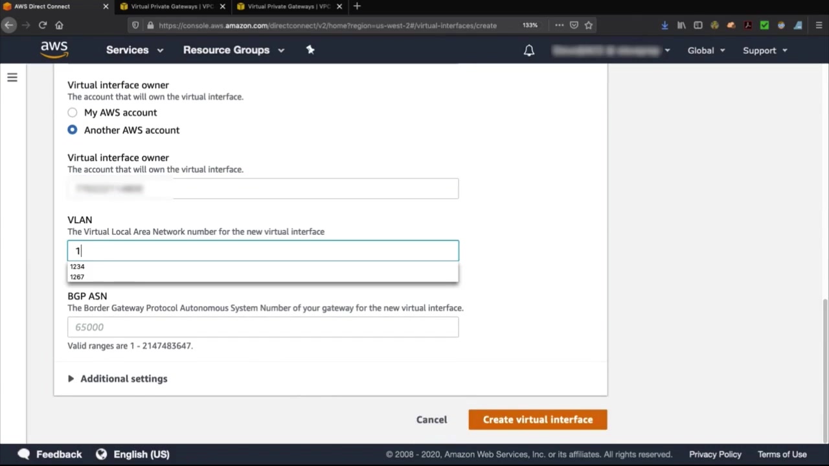
Task: Reload the page with the browser refresh icon
Action: click(43, 25)
